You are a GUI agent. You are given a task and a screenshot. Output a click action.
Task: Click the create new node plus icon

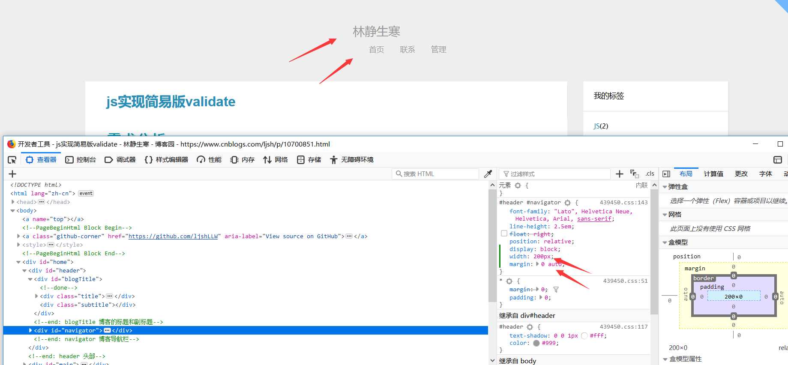click(x=12, y=174)
